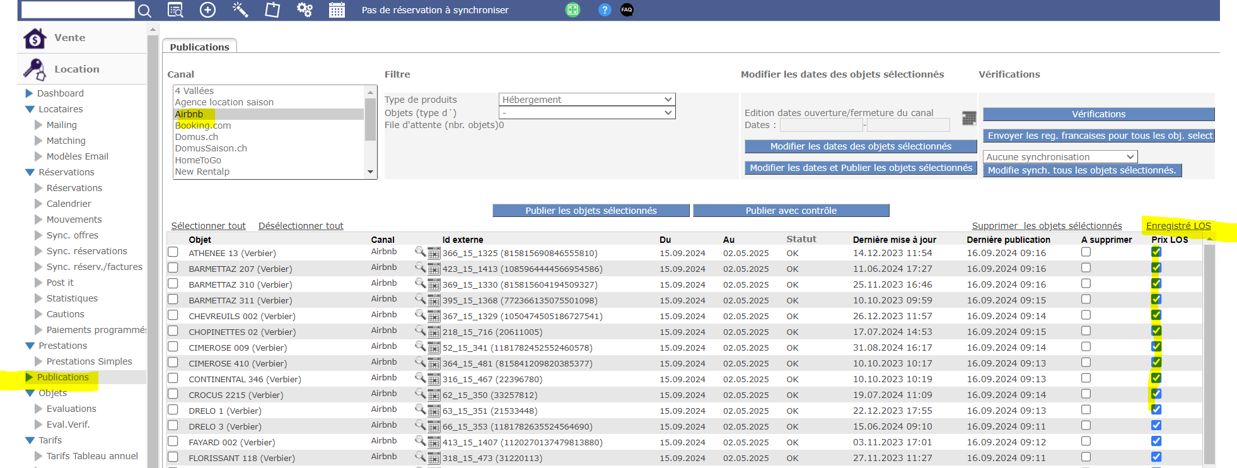Open the Aucune synchronisation dropdown
The image size is (1237, 468).
(1060, 156)
